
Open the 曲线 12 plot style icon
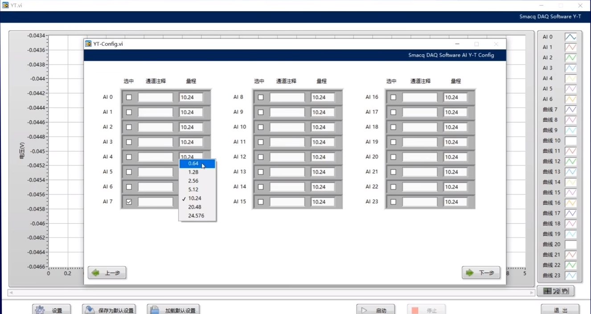click(x=570, y=161)
